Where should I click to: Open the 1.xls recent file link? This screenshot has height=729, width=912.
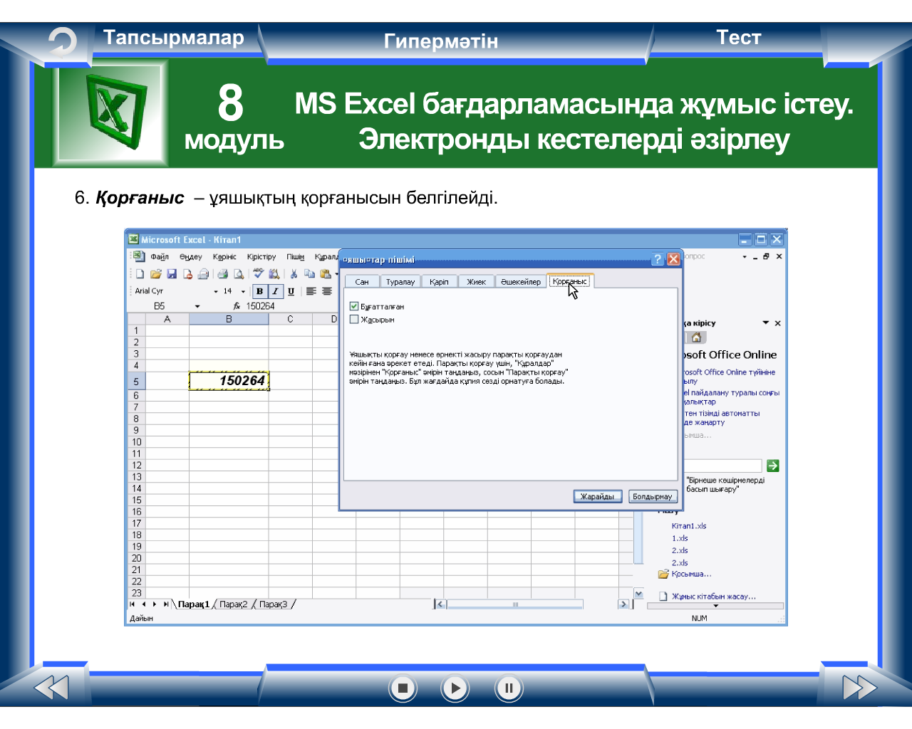[x=680, y=538]
